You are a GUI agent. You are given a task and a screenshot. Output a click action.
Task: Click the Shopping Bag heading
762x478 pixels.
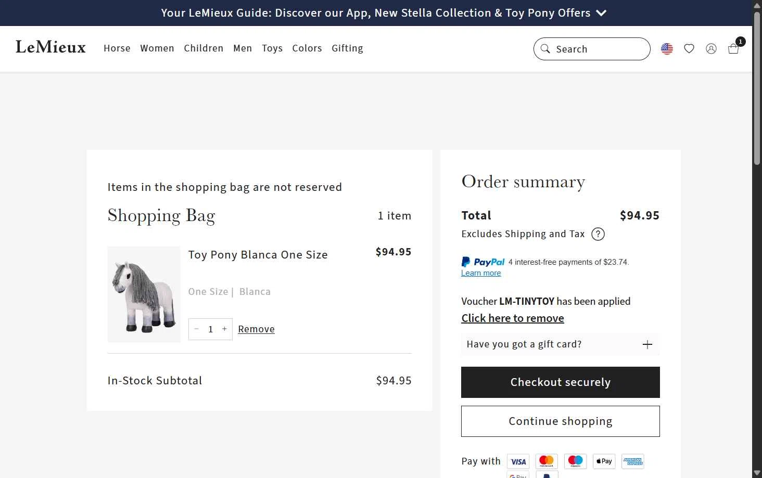tap(161, 216)
